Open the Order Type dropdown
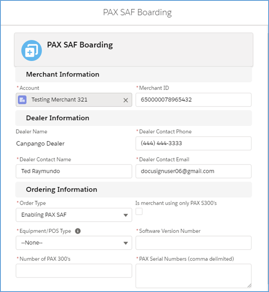The height and width of the screenshot is (292, 269). pyautogui.click(x=74, y=215)
